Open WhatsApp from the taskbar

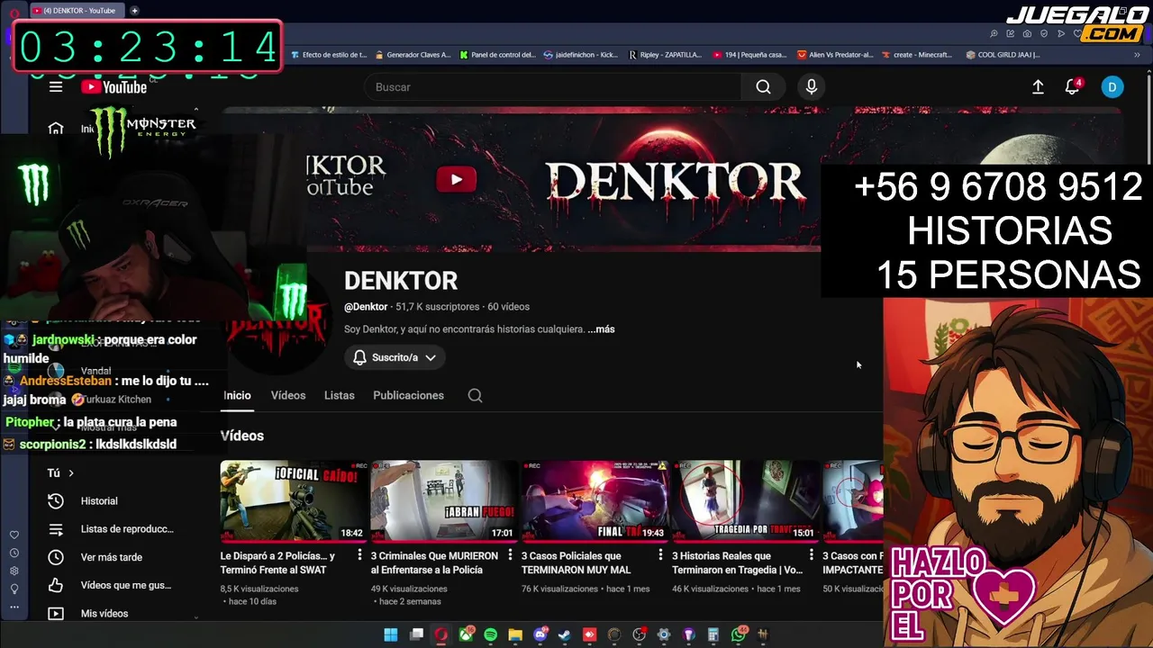pyautogui.click(x=739, y=634)
